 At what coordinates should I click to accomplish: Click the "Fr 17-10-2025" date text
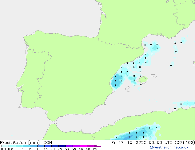pyautogui.click(x=129, y=143)
